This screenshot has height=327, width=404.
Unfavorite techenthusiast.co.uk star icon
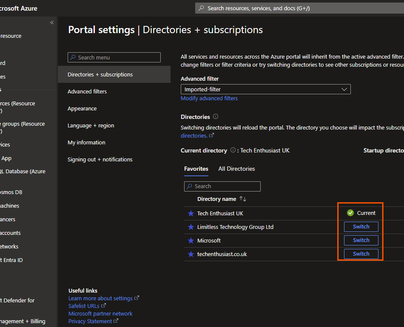tap(191, 254)
